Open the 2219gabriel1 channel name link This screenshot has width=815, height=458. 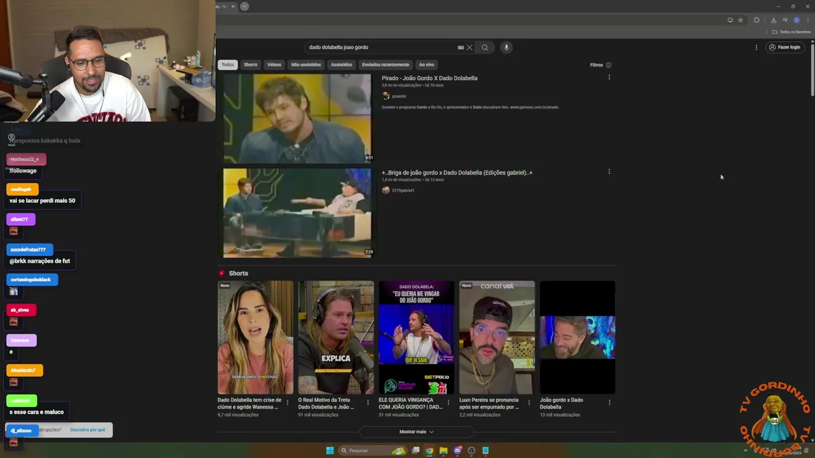point(402,190)
